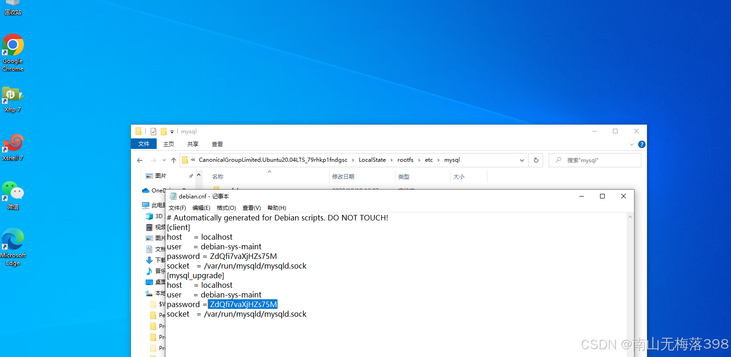Image resolution: width=731 pixels, height=357 pixels.
Task: Minimize the debian.cnf Notepad window
Action: click(x=582, y=196)
